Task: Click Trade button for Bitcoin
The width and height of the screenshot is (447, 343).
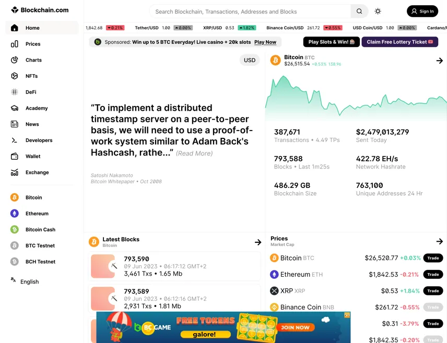Action: [433, 258]
